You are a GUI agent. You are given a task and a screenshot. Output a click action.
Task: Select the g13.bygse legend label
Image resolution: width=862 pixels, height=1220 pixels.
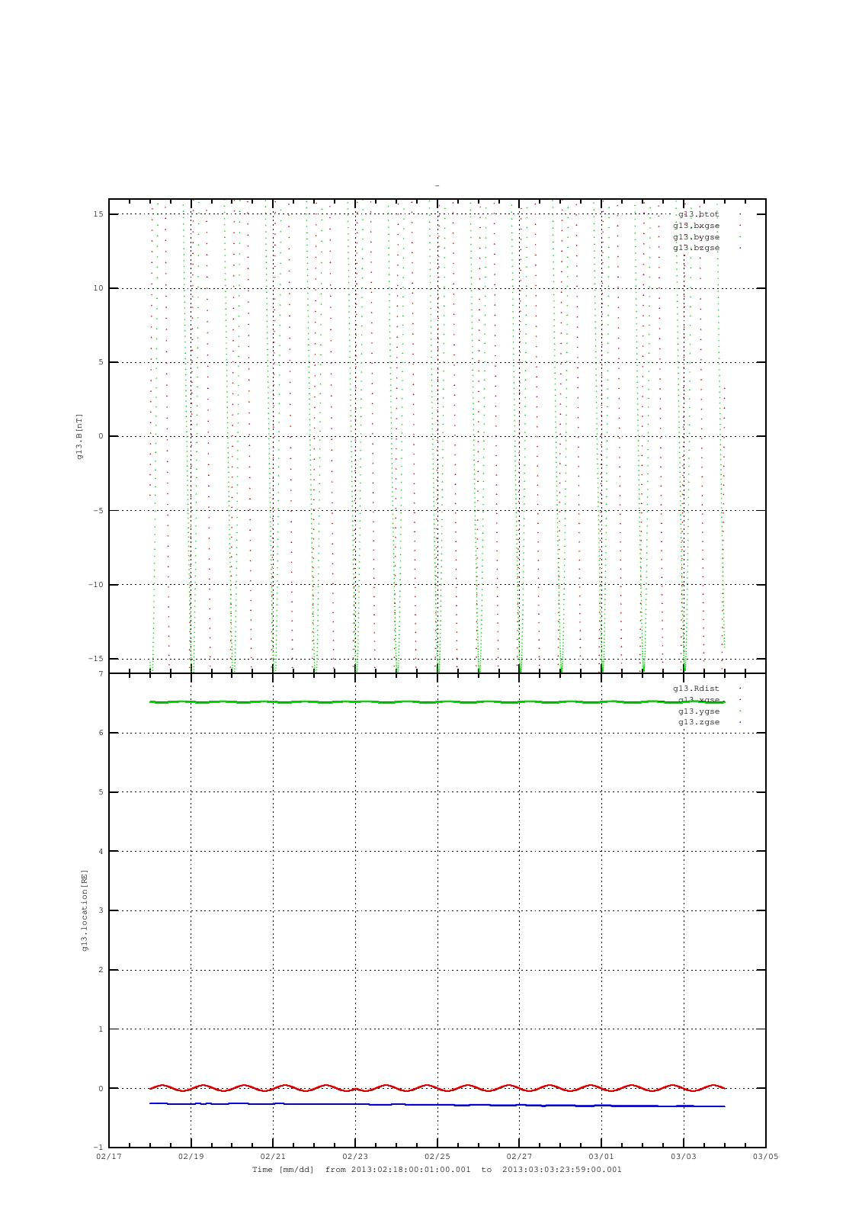(696, 237)
